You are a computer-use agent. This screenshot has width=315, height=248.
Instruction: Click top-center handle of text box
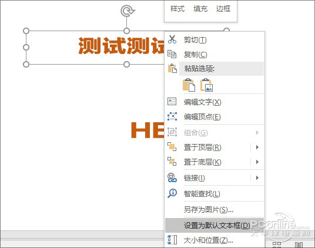pos(126,31)
